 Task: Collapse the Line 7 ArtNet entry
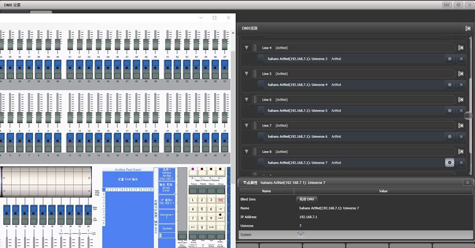pyautogui.click(x=247, y=125)
